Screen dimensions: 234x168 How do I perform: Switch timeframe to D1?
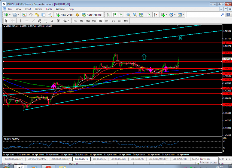(113, 21)
